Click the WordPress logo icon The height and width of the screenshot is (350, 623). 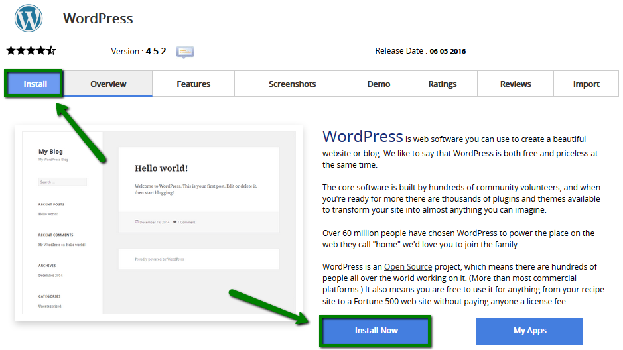[29, 19]
